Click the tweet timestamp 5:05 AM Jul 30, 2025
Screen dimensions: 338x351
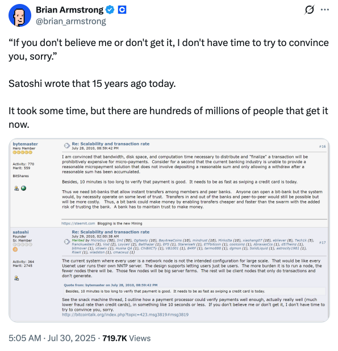point(52,338)
